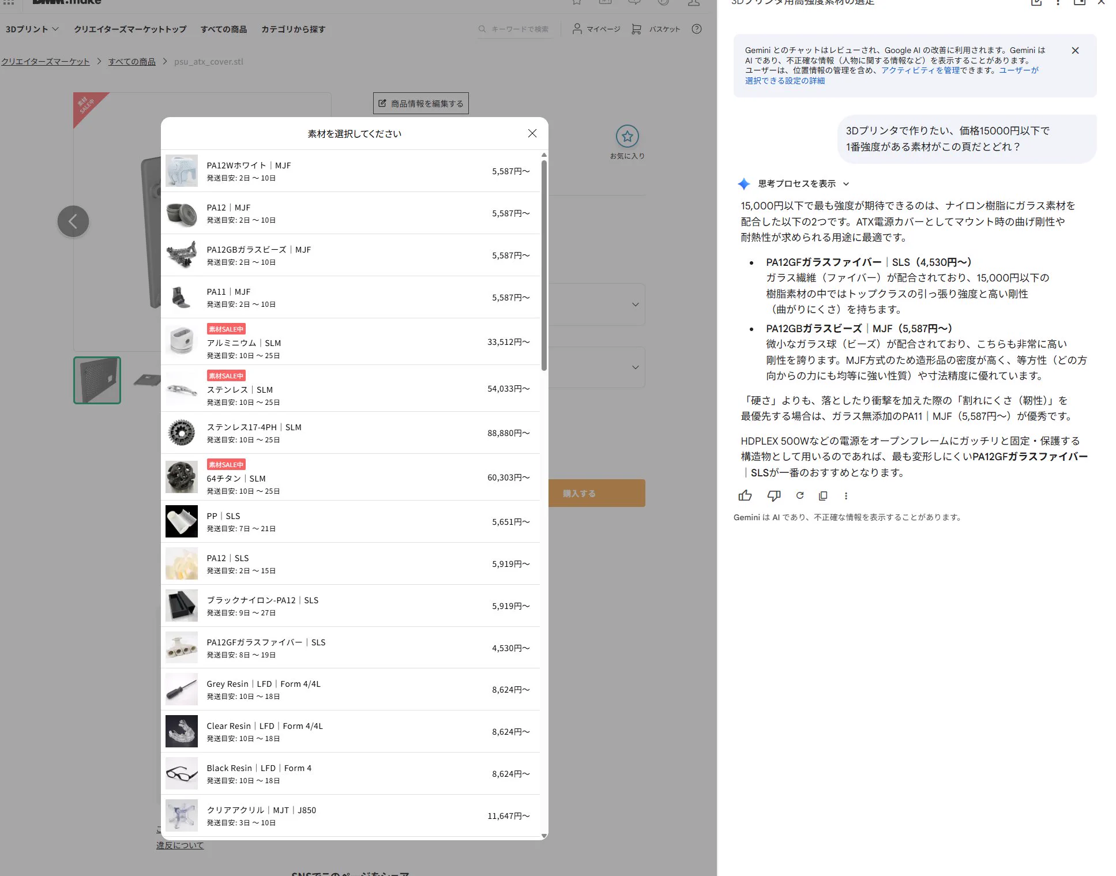
Task: Click the material list scrollbar
Action: point(544,265)
